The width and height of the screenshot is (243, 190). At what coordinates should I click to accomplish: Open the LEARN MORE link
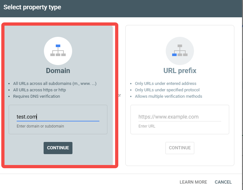click(x=193, y=182)
